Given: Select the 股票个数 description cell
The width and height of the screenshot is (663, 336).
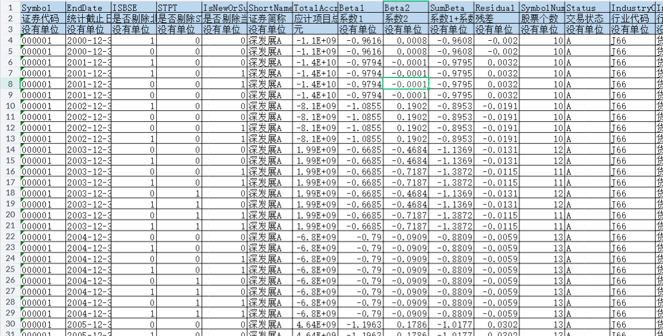Looking at the screenshot, I should tap(542, 19).
